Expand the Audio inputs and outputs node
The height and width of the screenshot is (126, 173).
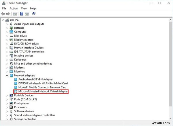click(7, 24)
